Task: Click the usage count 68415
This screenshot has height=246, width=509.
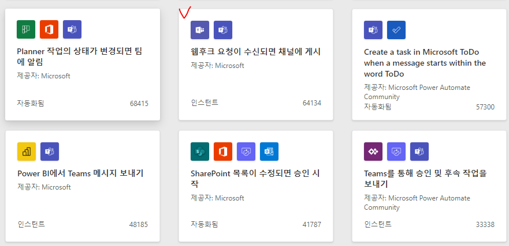Action: [139, 104]
